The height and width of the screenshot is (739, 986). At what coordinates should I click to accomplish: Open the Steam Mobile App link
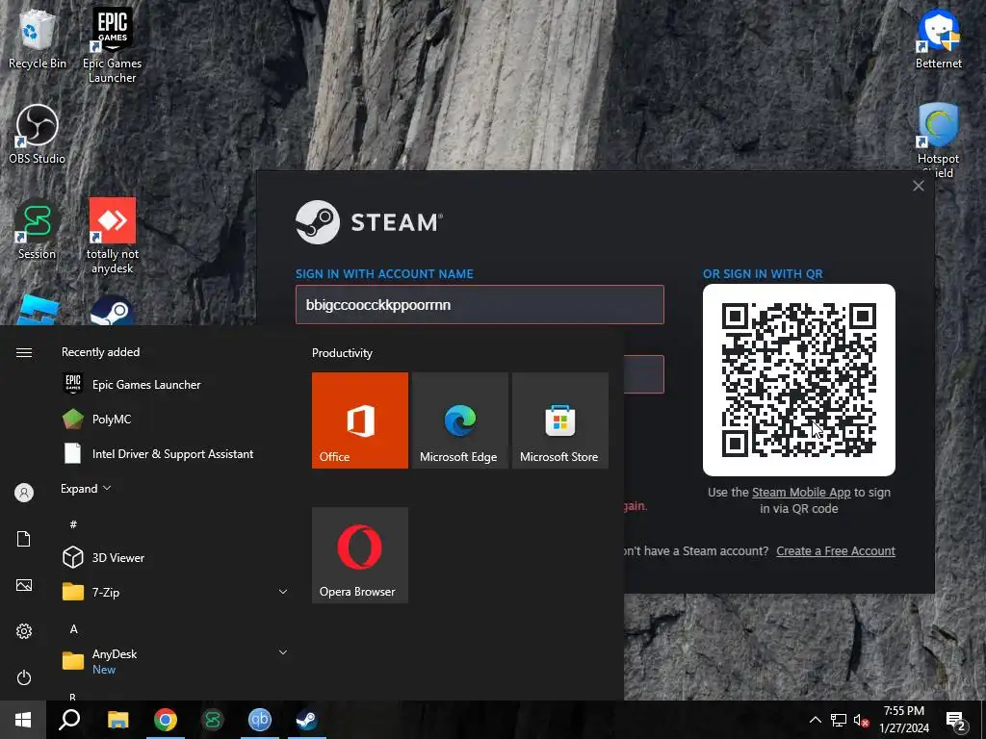coord(800,493)
